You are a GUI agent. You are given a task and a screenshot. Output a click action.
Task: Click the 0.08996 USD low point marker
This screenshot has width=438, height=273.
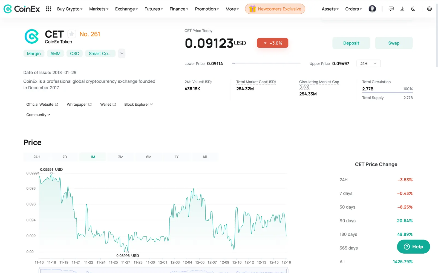128,252
